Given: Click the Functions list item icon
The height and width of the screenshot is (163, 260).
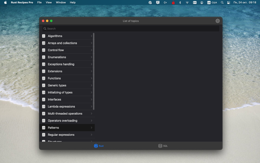Looking at the screenshot, I should pos(44,78).
